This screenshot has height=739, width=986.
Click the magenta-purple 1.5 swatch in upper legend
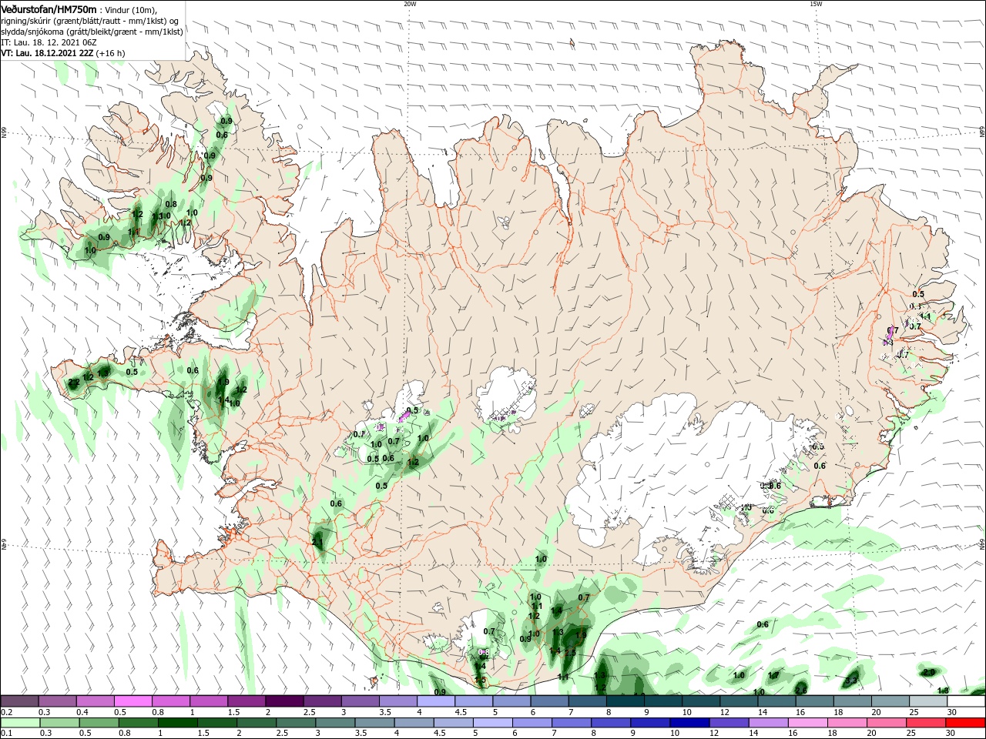[x=246, y=701]
